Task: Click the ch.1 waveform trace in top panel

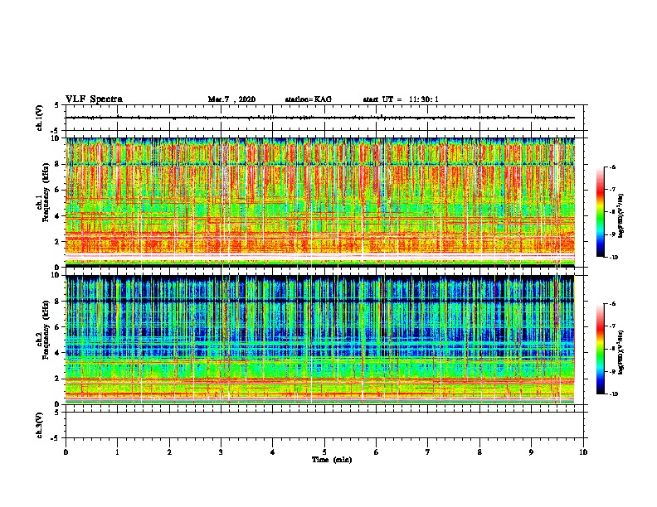Action: 320,118
